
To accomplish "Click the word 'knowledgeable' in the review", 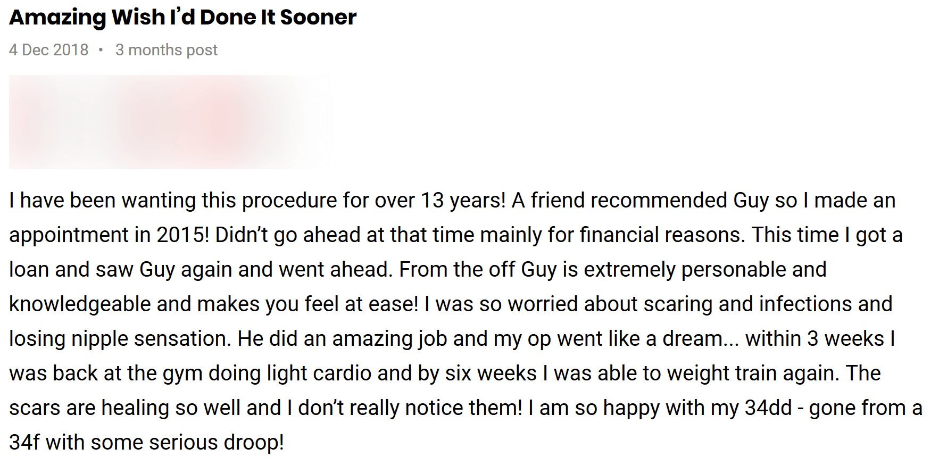I will 80,304.
